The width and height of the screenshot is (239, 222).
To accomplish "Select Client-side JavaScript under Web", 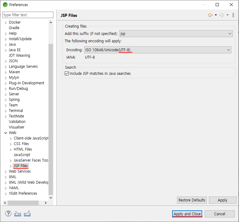I will 31,138.
